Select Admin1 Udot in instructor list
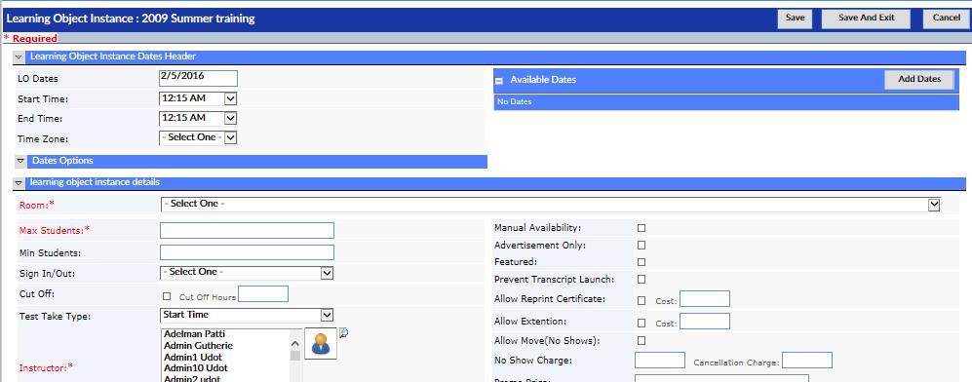 tap(193, 358)
